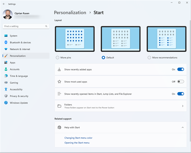
Task: Select the More pins radio button
Action: pos(57,57)
